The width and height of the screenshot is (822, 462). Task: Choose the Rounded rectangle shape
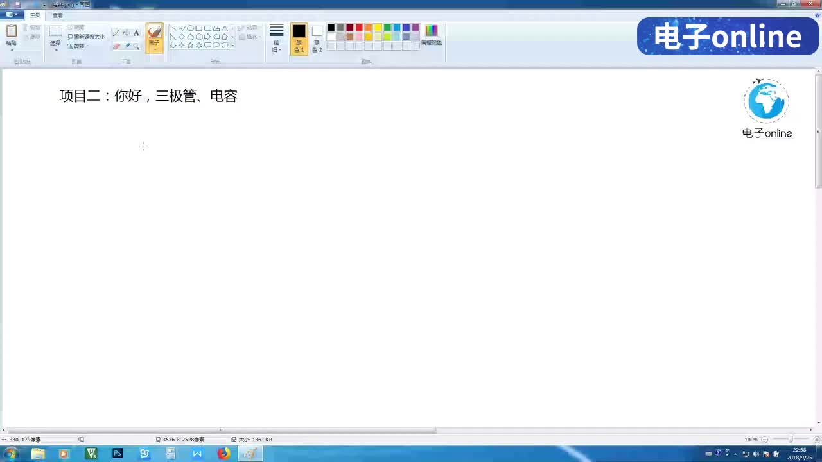coord(207,28)
